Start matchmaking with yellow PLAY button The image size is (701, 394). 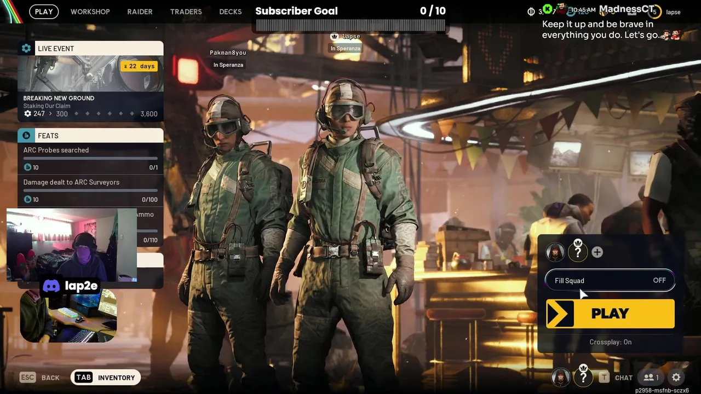click(610, 314)
